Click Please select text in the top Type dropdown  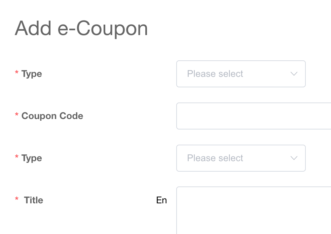215,74
